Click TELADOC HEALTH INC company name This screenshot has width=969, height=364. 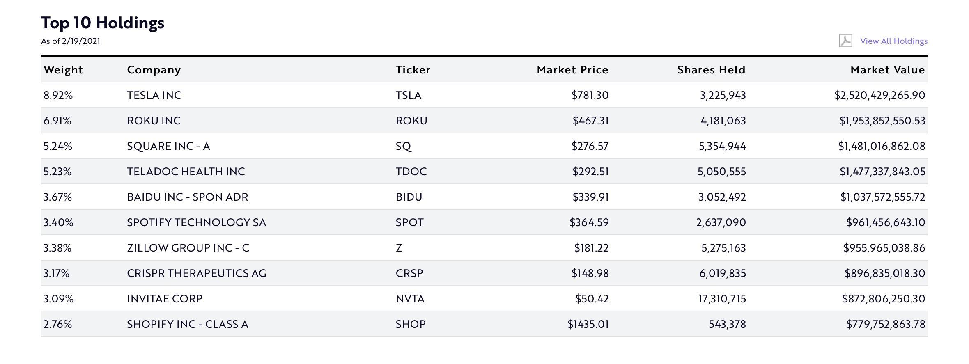point(186,172)
